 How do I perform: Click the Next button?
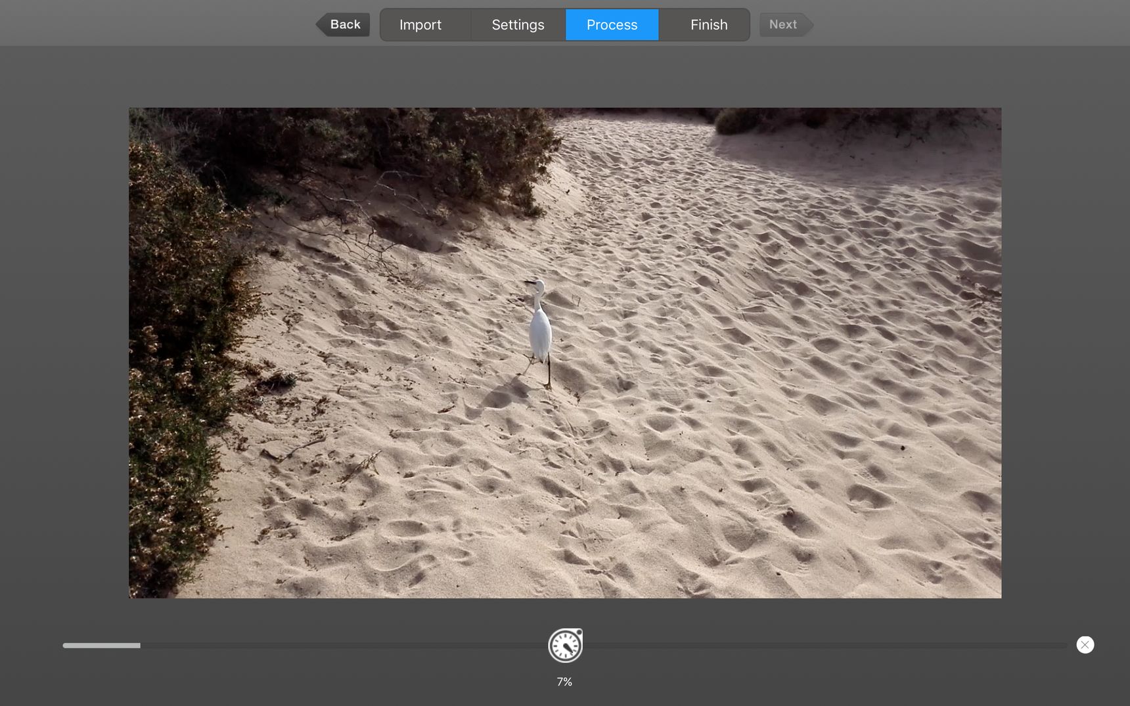coord(786,24)
